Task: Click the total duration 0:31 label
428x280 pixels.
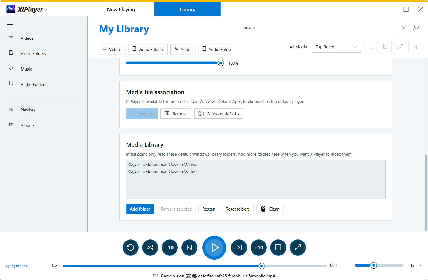Action: 334,265
